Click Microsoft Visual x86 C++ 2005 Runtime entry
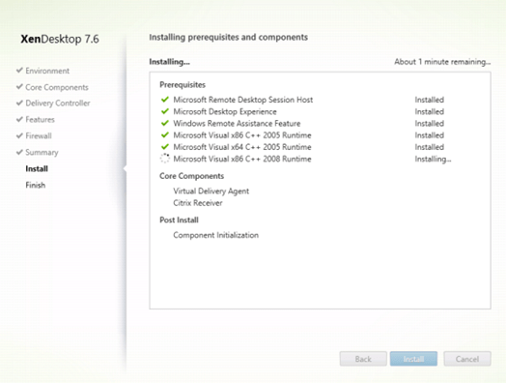 pos(242,135)
